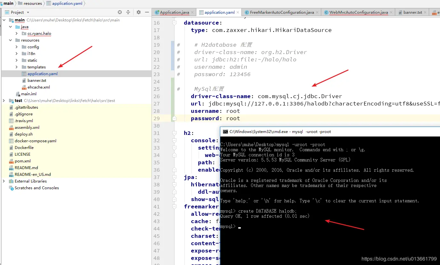Switch to the FreeMarkerAutoConfiguration.java tab
440x265 pixels.
pos(282,12)
